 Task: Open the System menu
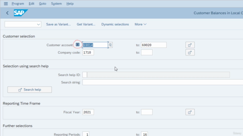pos(57,3)
